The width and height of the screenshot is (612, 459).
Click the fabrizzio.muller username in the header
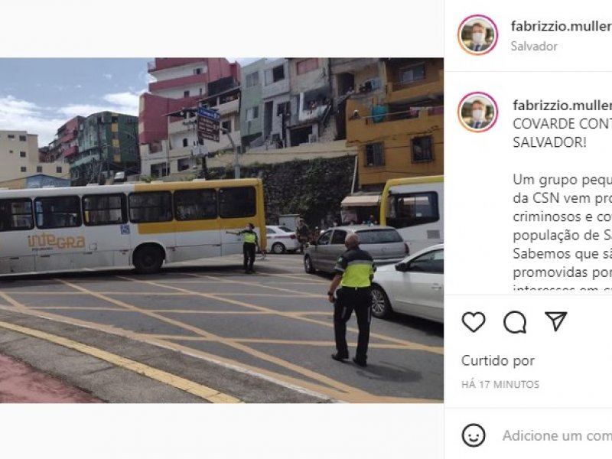coord(562,26)
